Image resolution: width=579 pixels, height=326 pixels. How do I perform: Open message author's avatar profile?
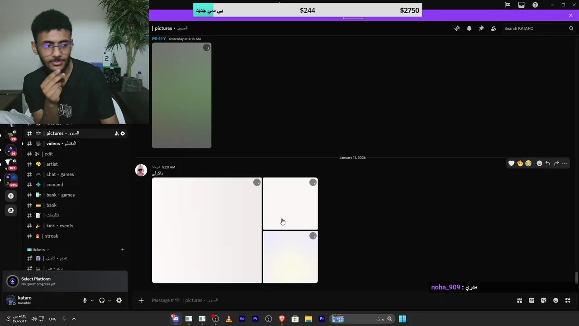tap(141, 170)
